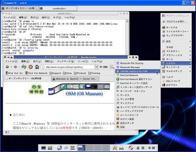Viewport: 196px width, 152px height.
Task: Expand ゲーム submenu
Action: [x=176, y=59]
